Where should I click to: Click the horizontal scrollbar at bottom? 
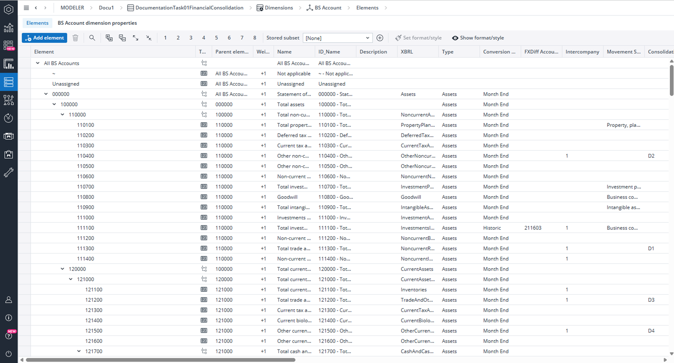161,360
